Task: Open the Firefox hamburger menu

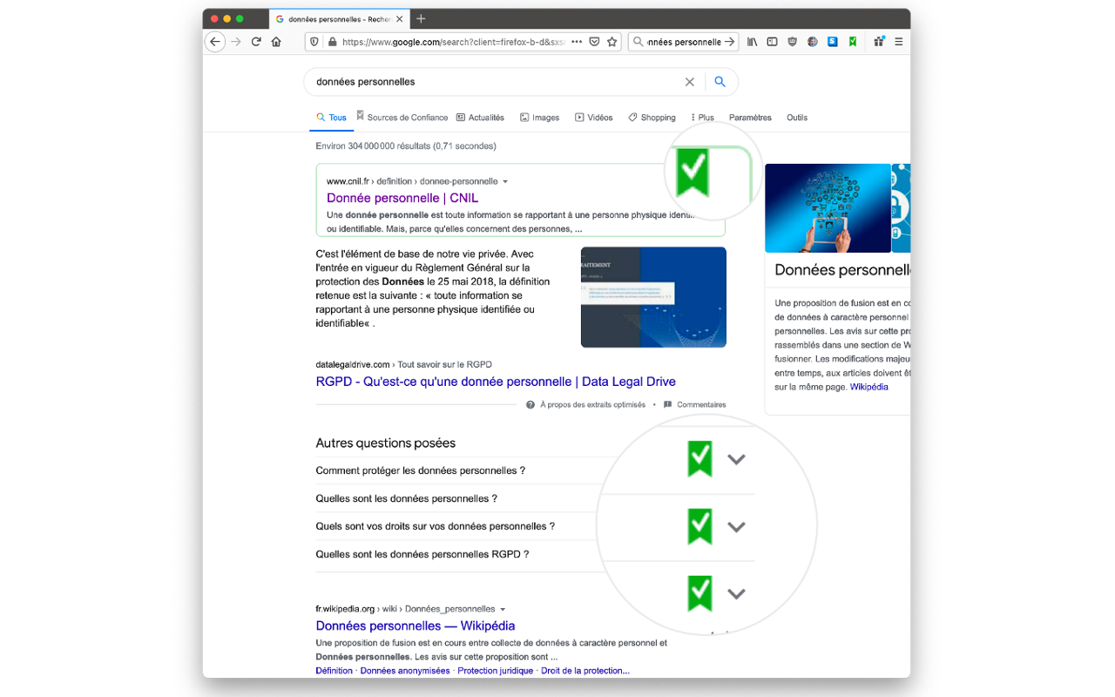Action: [x=899, y=42]
